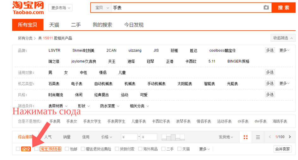Viewport: 298px width, 160px height.
Task: Switch to the 天猫 tab
Action: [54, 25]
